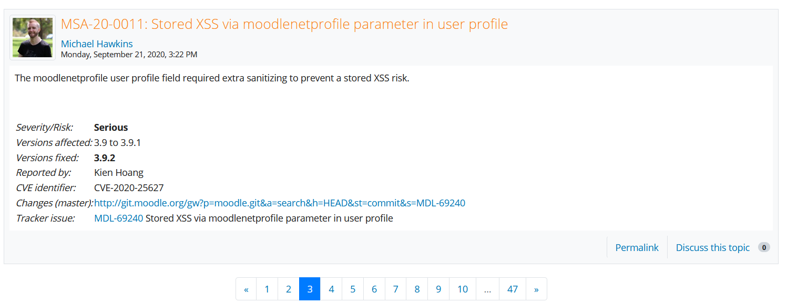Click the Permalink link

pos(637,247)
